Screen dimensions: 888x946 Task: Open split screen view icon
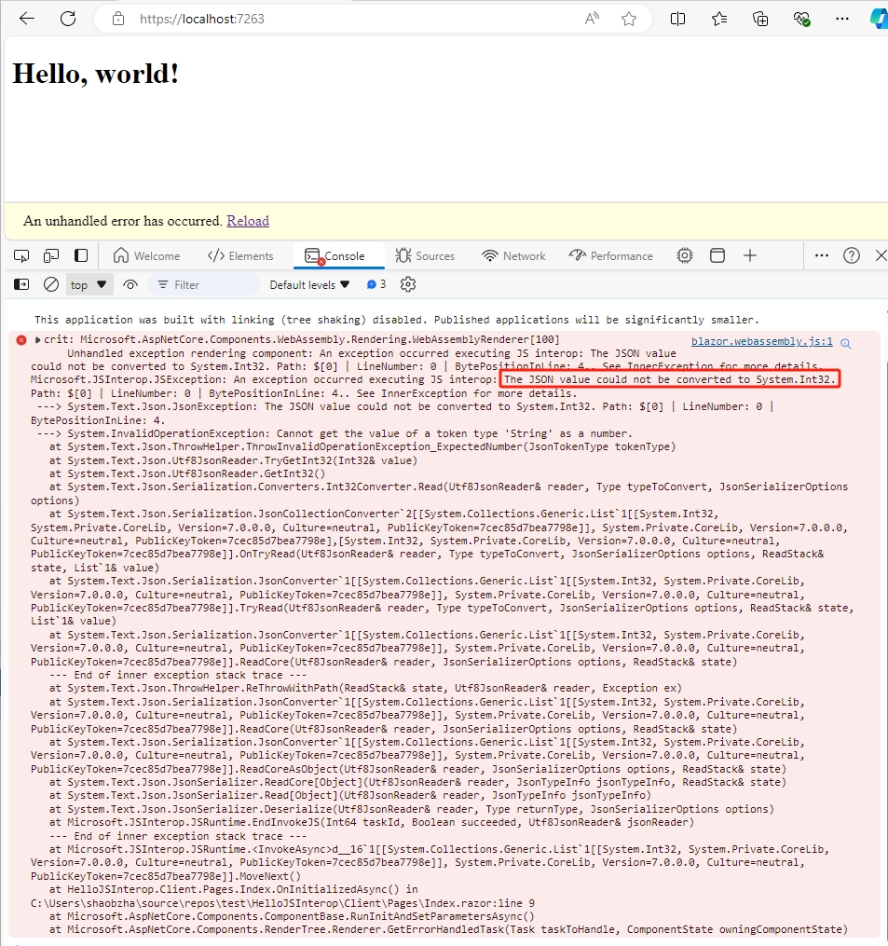[677, 19]
